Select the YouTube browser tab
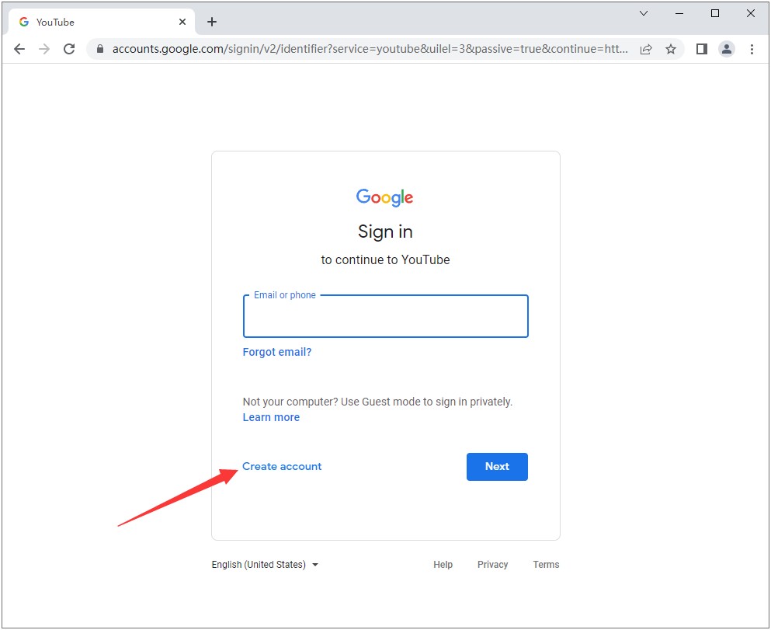771x630 pixels. coord(93,22)
